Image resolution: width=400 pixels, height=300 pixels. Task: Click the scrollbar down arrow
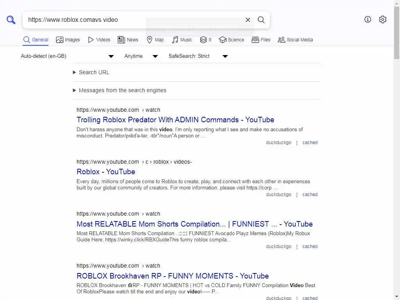397,297
